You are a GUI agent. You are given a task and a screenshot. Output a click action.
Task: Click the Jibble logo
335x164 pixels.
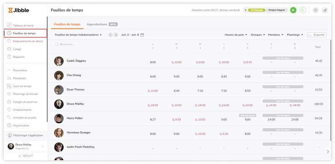click(18, 10)
